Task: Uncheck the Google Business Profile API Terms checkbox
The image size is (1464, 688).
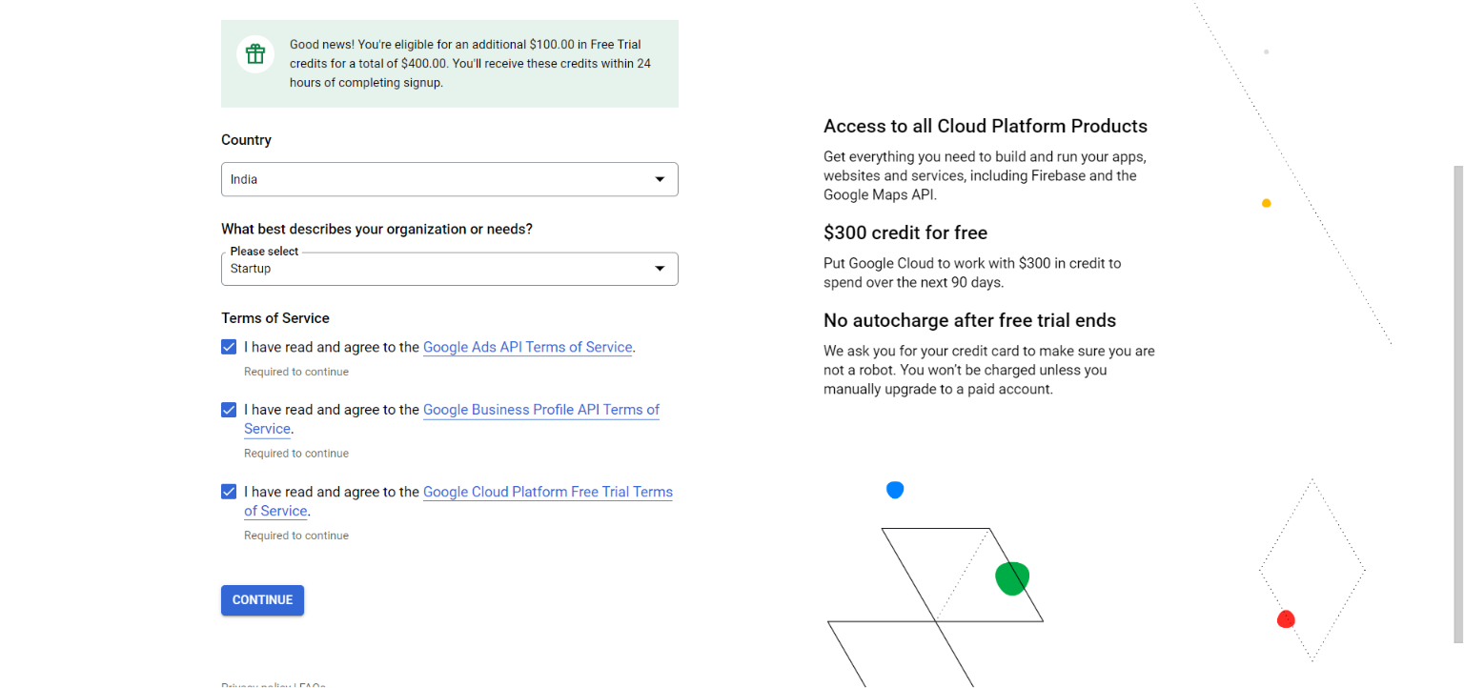Action: pyautogui.click(x=229, y=410)
